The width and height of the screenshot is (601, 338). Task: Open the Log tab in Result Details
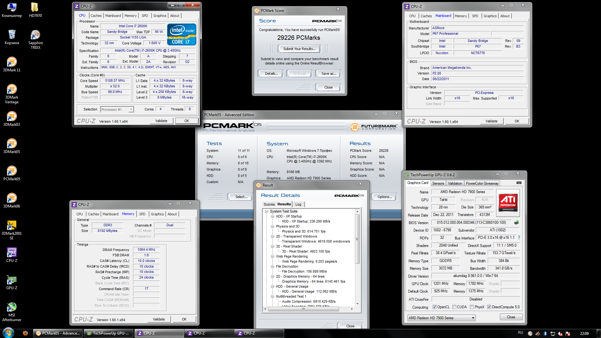point(298,204)
